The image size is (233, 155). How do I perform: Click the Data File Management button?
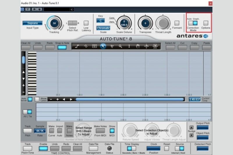pyautogui.click(x=93, y=149)
